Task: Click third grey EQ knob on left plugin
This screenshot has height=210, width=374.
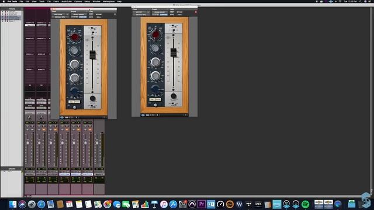Action: 74,64
